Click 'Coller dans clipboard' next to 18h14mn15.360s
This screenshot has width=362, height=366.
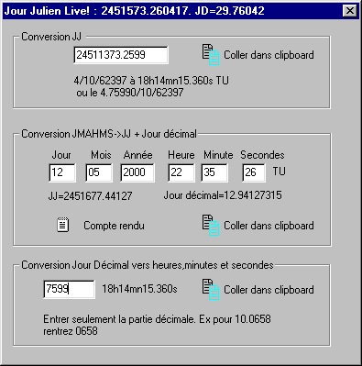click(x=269, y=290)
